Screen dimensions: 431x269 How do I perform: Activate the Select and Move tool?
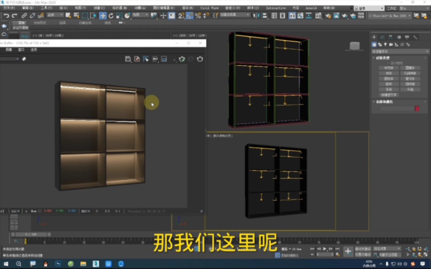point(102,16)
